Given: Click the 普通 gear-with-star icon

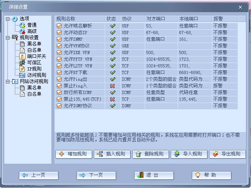Looking at the screenshot, I should pyautogui.click(x=22, y=25).
